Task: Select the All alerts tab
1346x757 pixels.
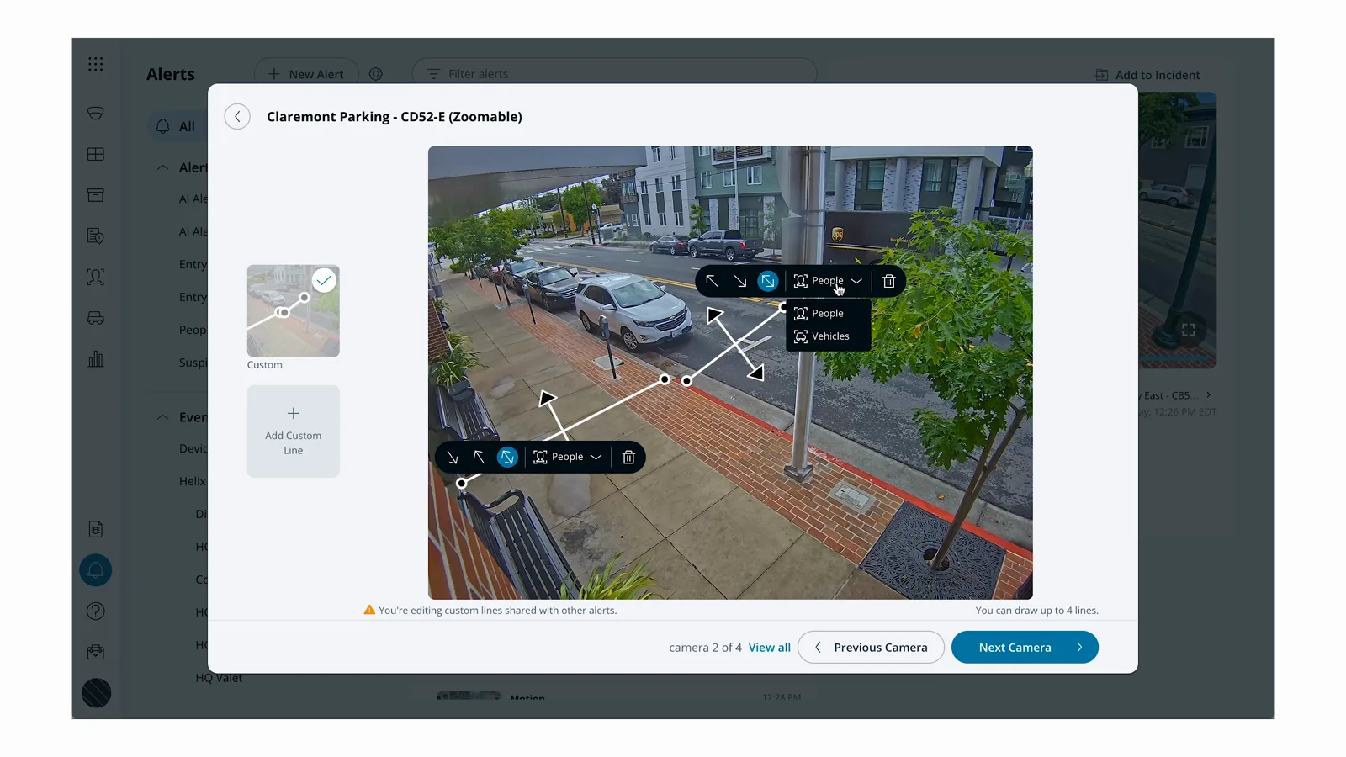Action: pos(176,126)
